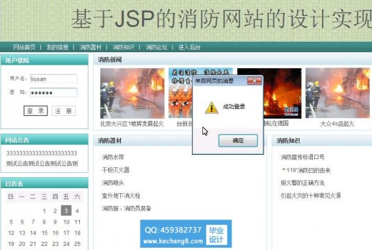Click the 消防器材 section header
372x250 pixels.
click(x=110, y=141)
